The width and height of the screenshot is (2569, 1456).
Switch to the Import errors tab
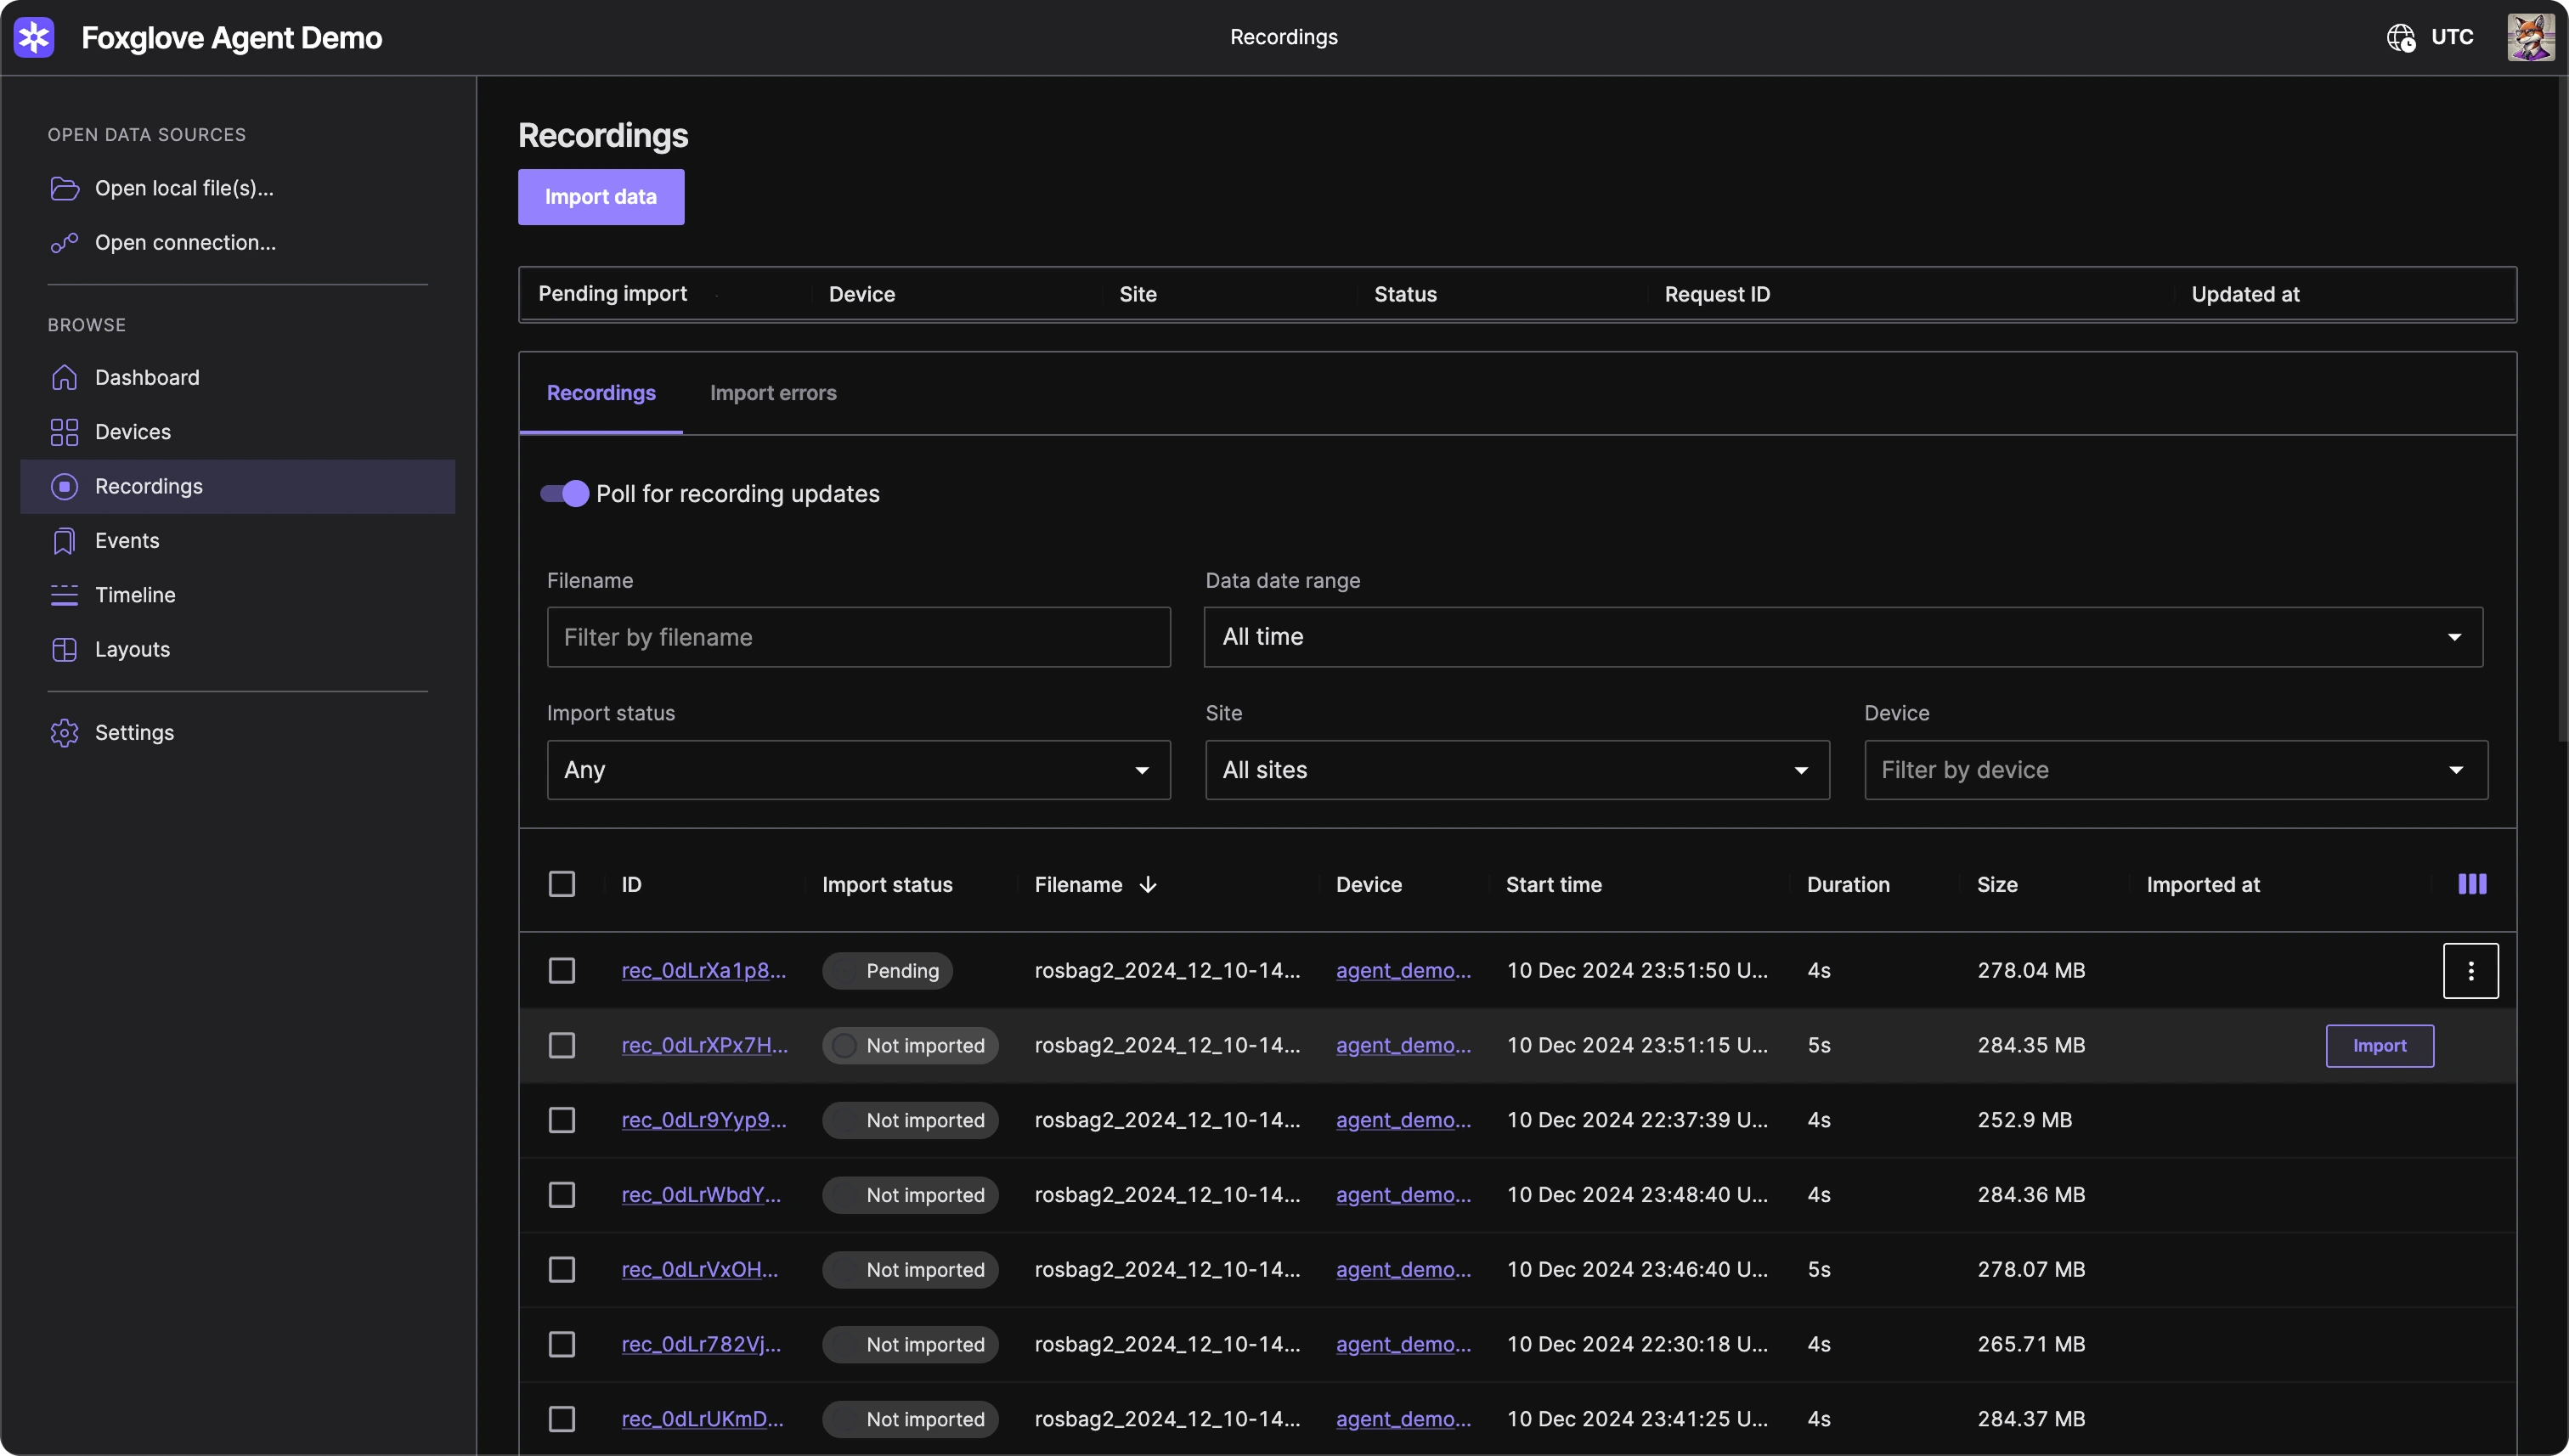pyautogui.click(x=773, y=393)
